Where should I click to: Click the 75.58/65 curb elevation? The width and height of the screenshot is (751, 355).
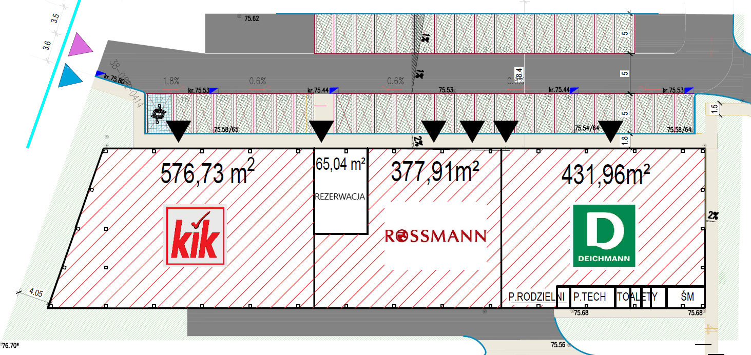[225, 131]
